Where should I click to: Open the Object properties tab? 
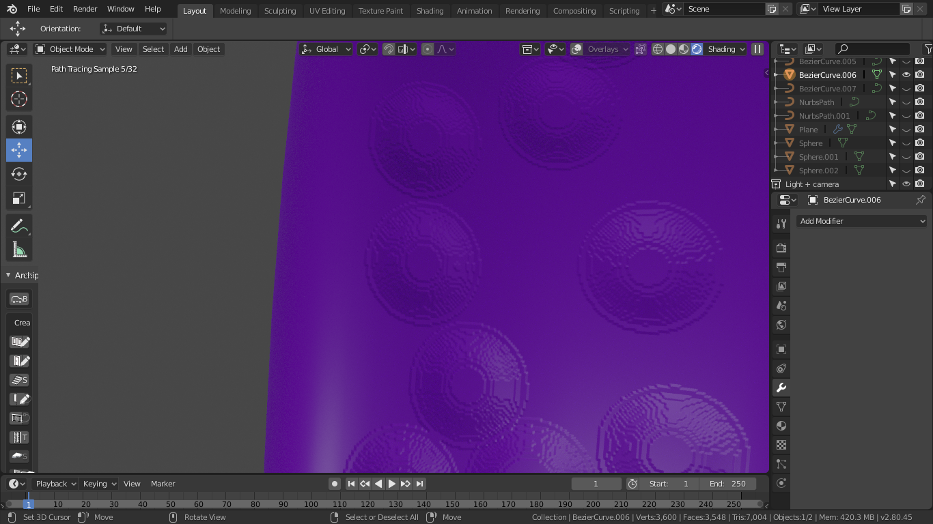[781, 349]
